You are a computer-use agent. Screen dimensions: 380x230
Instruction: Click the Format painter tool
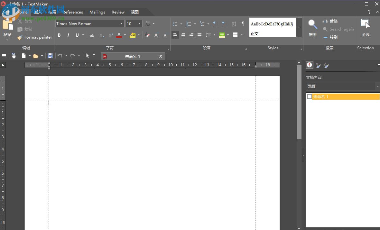pyautogui.click(x=35, y=37)
